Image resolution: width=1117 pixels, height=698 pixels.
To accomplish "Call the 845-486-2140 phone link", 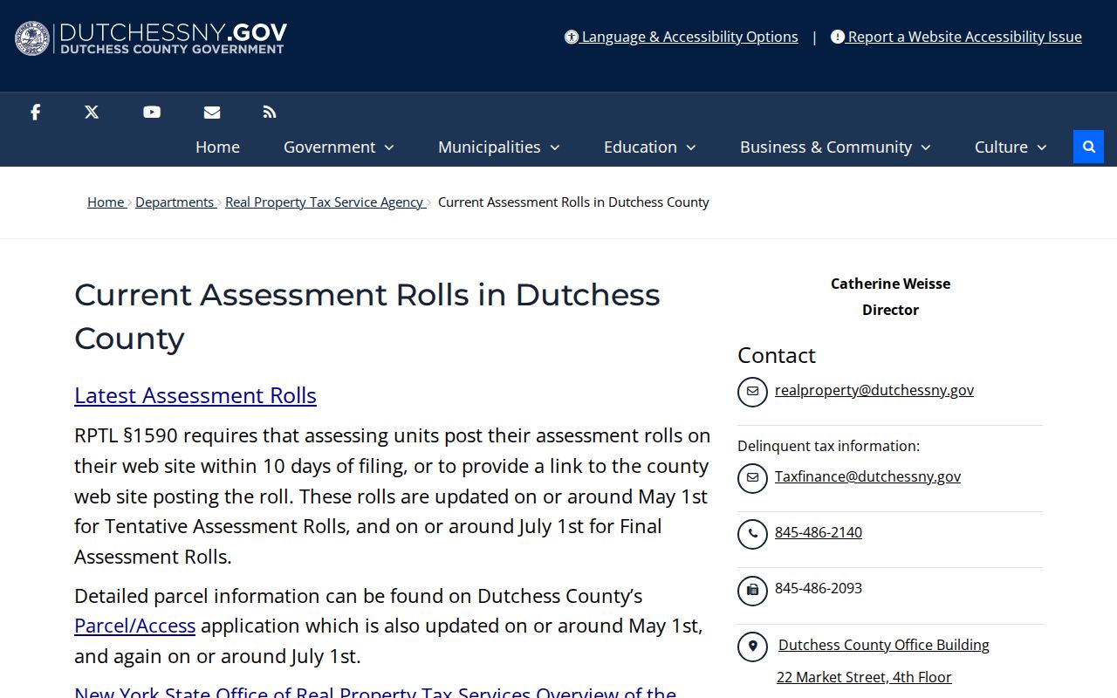I will point(819,532).
